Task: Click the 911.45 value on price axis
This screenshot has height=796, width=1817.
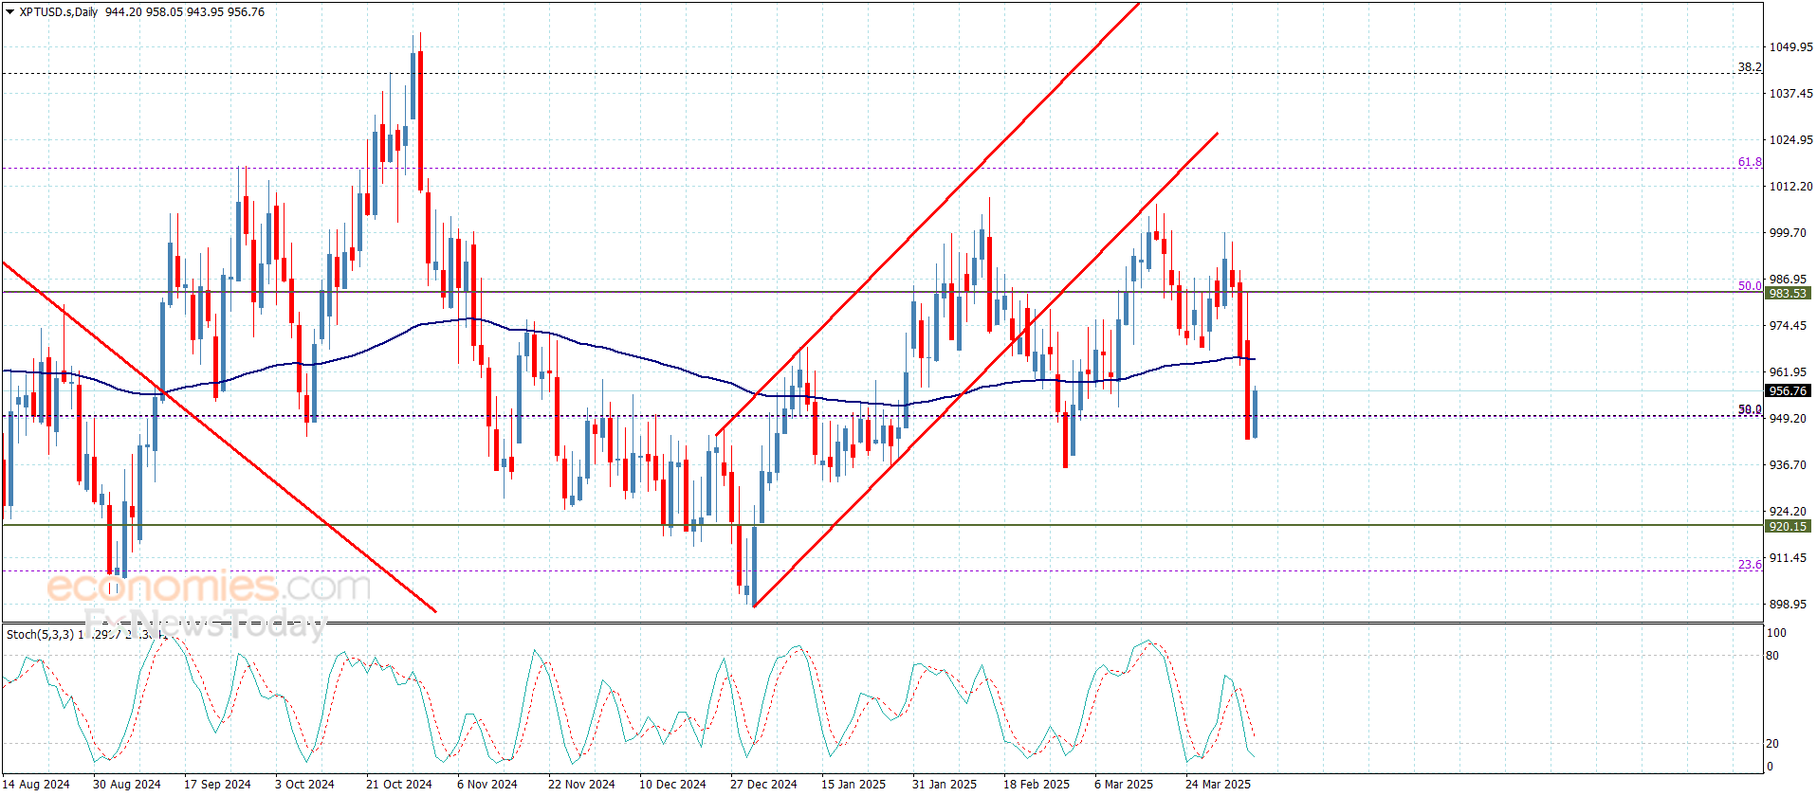Action: [1788, 558]
